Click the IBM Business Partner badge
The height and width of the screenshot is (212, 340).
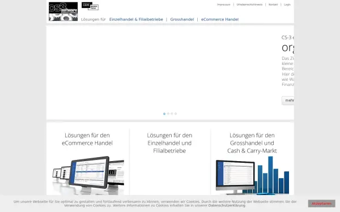[90, 6]
